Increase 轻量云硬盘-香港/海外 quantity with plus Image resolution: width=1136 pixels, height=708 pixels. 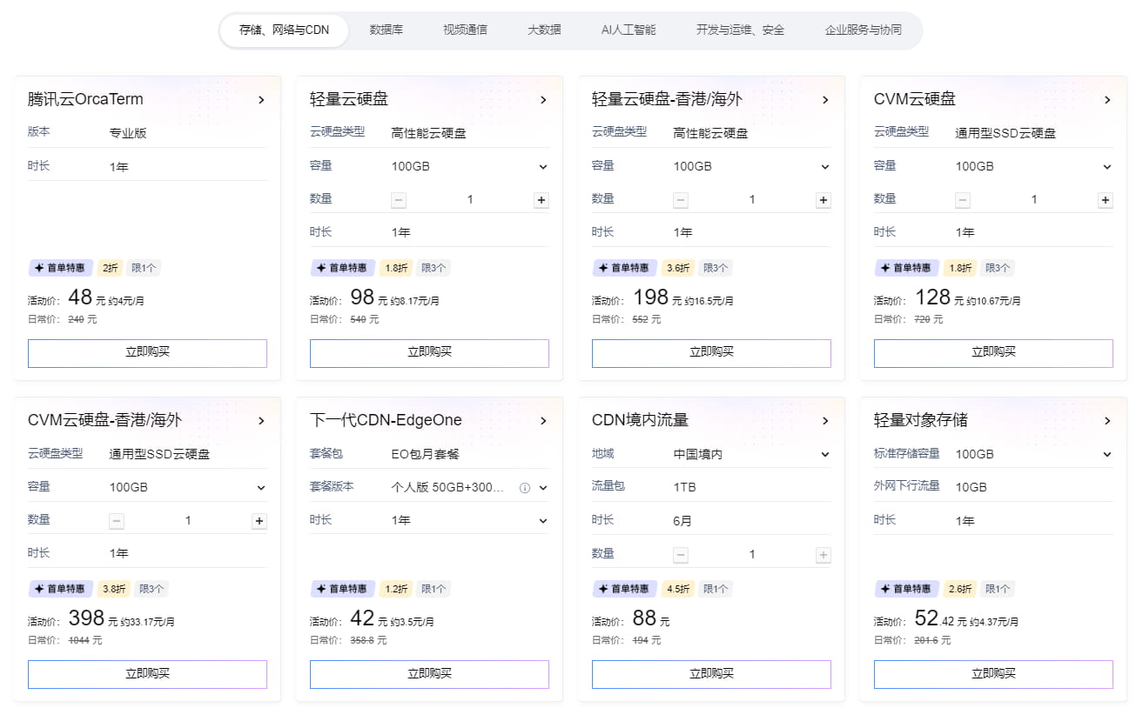click(x=823, y=200)
